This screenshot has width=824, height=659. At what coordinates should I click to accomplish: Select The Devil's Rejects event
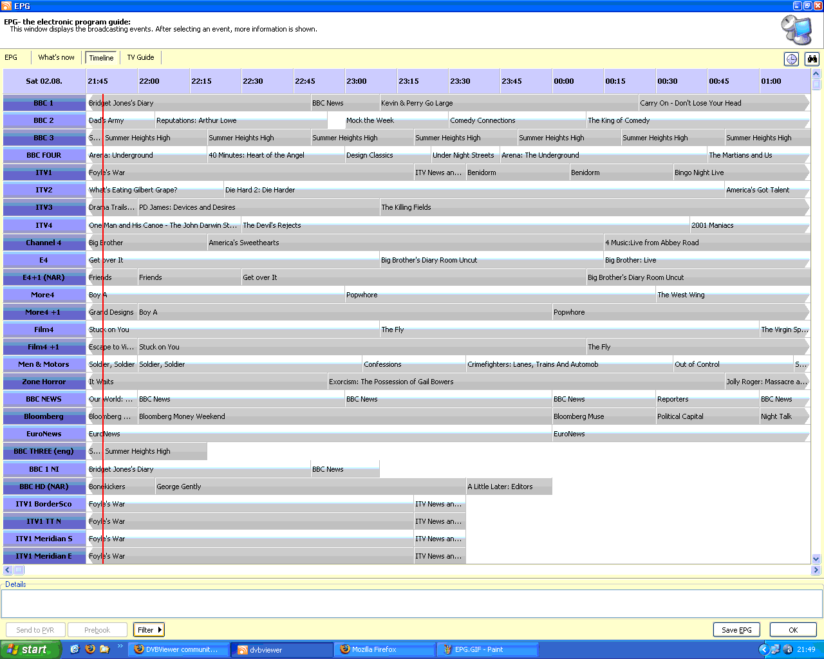pyautogui.click(x=465, y=225)
